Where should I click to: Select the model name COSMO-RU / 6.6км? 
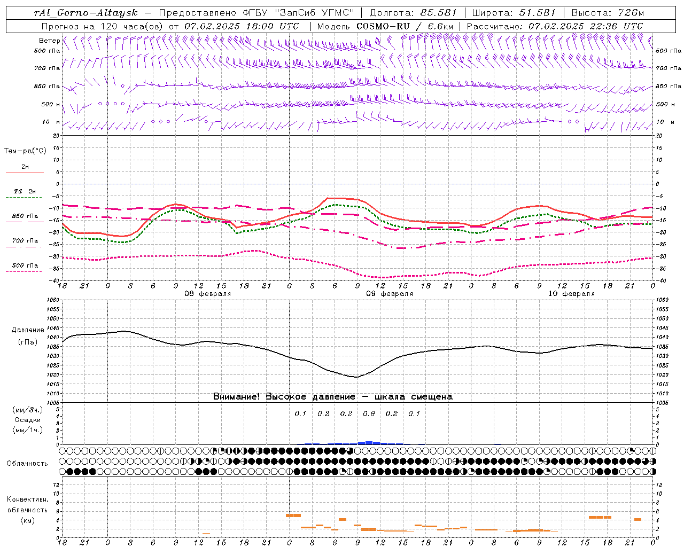click(405, 26)
